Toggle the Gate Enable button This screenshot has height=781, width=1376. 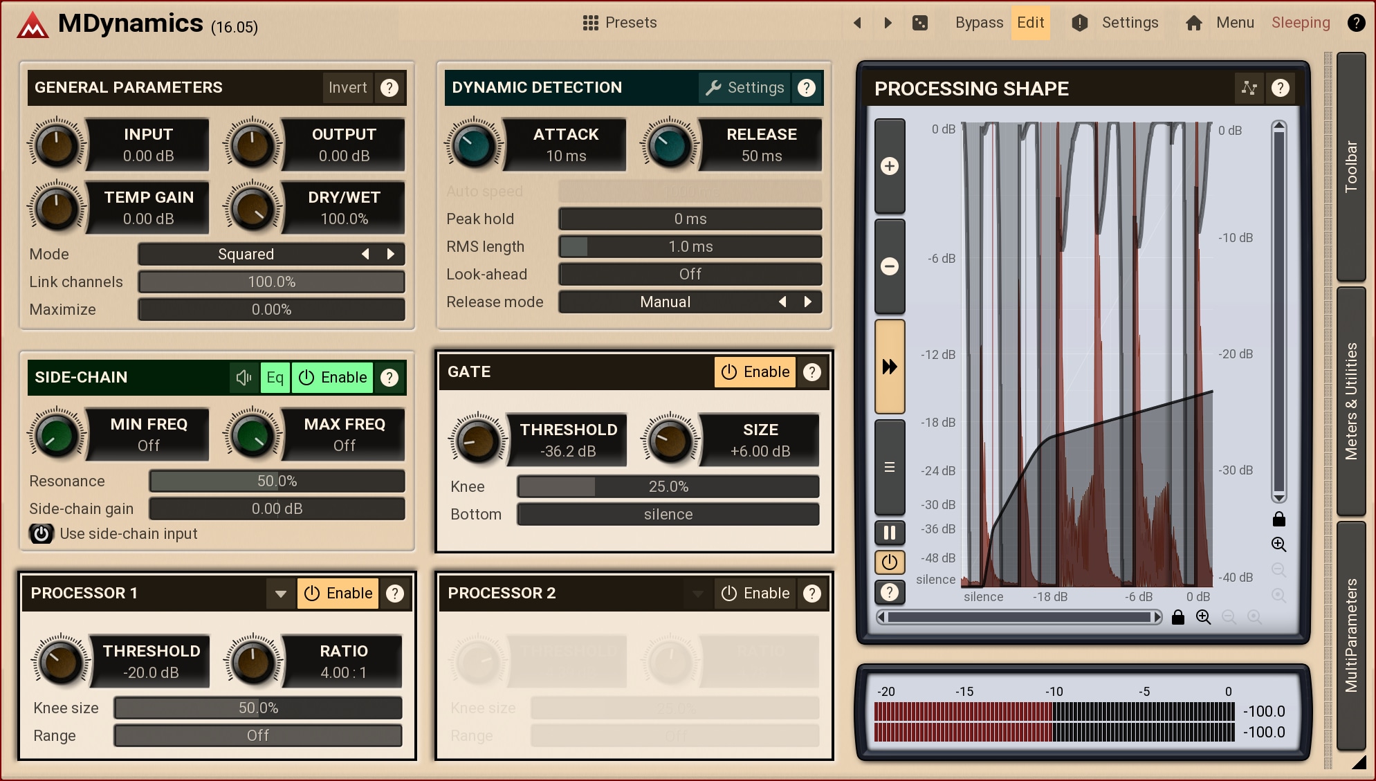pos(755,372)
